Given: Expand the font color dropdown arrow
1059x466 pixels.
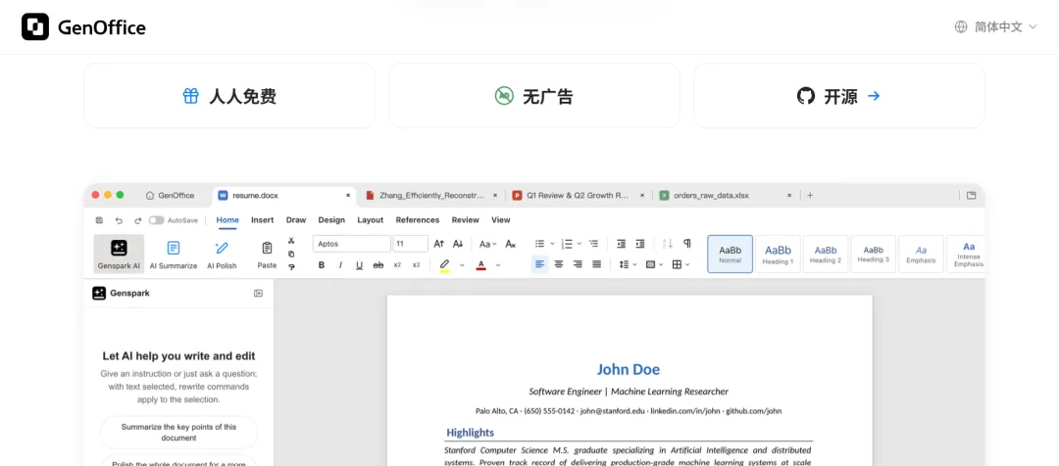Looking at the screenshot, I should pos(498,265).
